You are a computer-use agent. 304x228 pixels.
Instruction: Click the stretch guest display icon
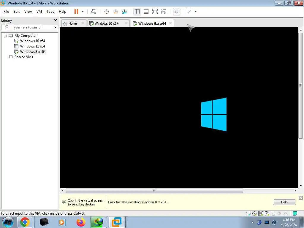[x=189, y=12]
